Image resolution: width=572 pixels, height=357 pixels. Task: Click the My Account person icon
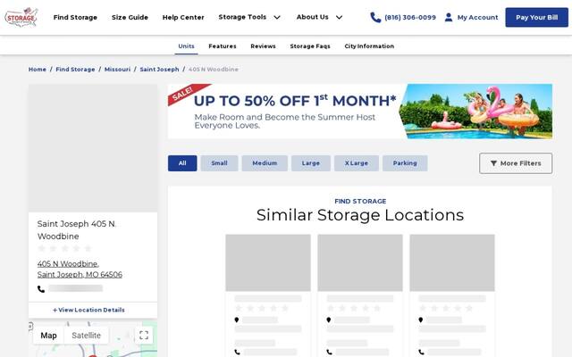[x=449, y=17]
